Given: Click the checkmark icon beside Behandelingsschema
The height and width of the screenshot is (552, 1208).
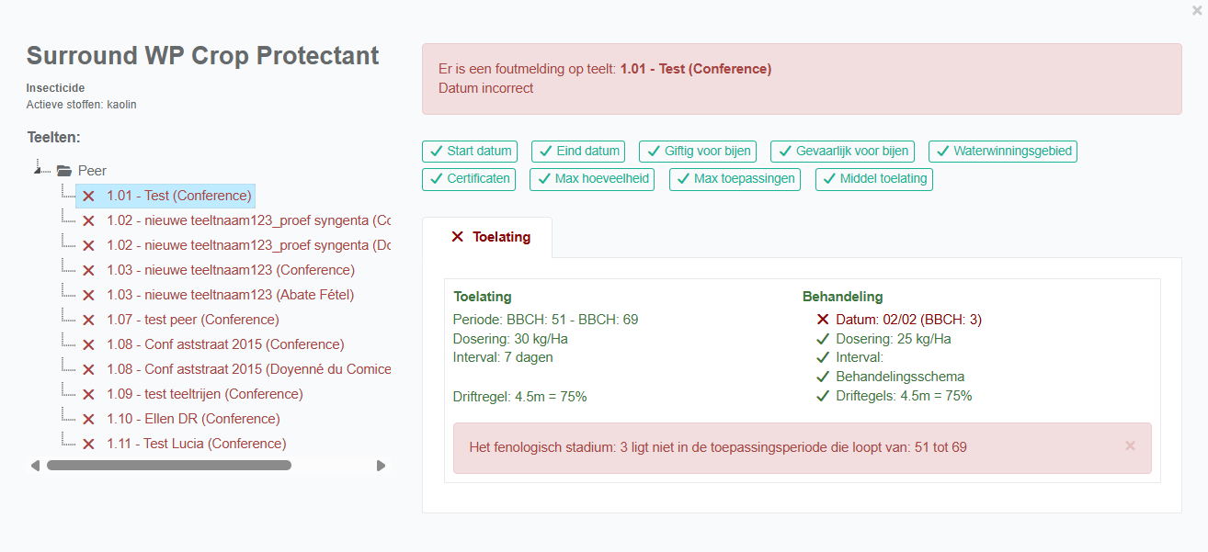Looking at the screenshot, I should [x=823, y=377].
